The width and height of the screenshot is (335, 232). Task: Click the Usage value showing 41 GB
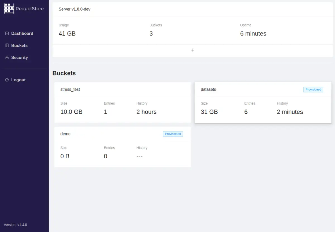67,34
